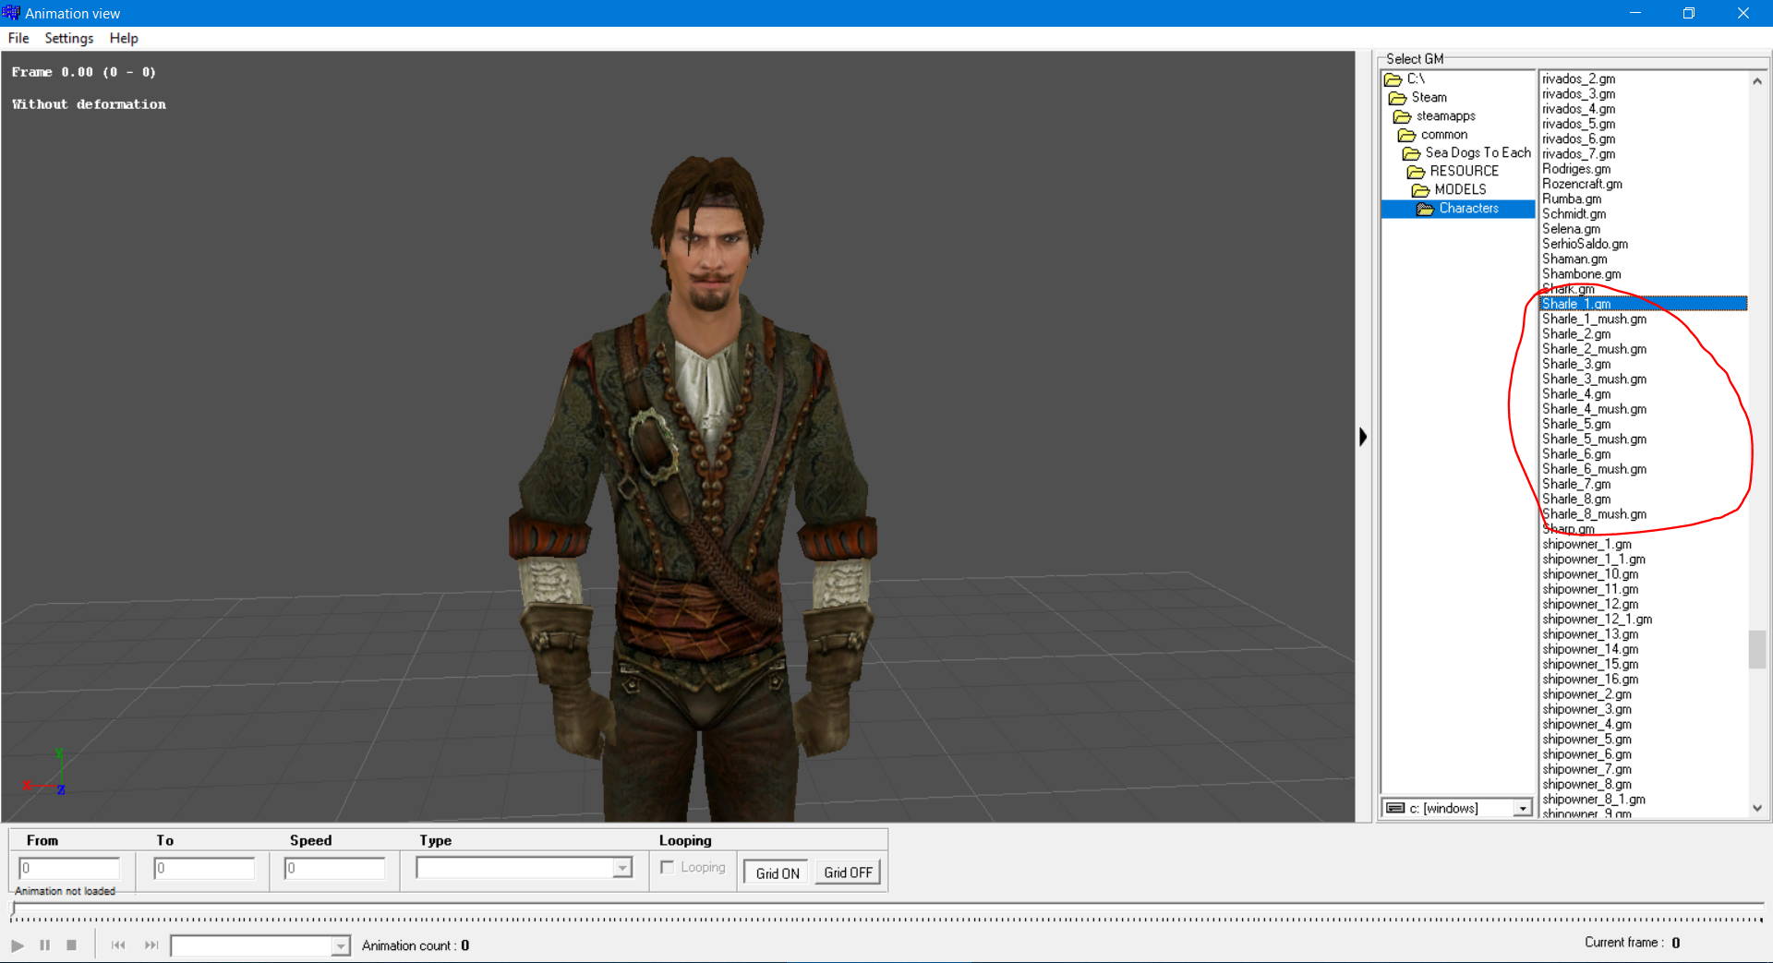Select Schmidt.gm model file
The height and width of the screenshot is (963, 1773).
1574,214
